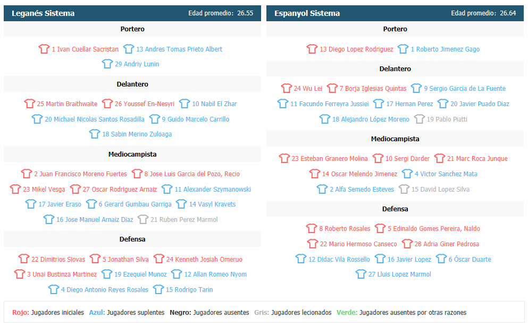Open player Mario Hermoso Canseco
Screen dimensions: 528x327
pos(358,244)
